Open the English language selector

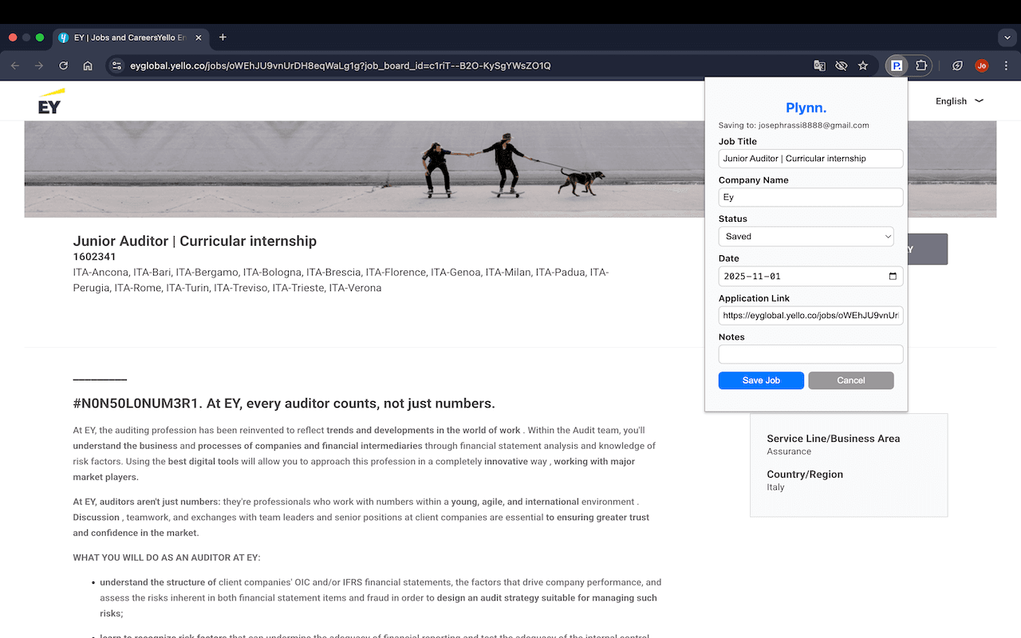coord(959,101)
